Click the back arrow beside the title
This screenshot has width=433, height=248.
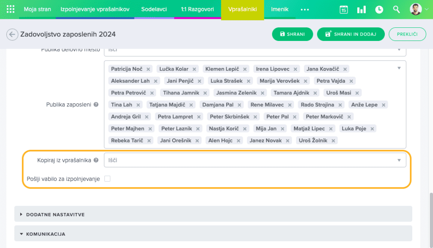tap(12, 35)
